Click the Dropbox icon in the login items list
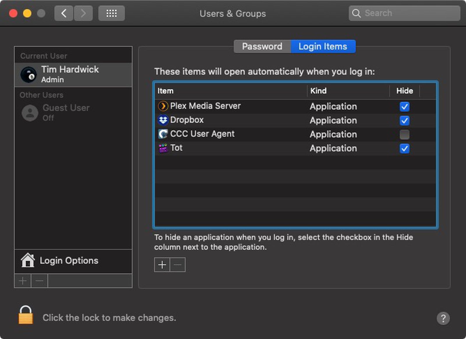Screen dimensions: 466x339 point(163,120)
